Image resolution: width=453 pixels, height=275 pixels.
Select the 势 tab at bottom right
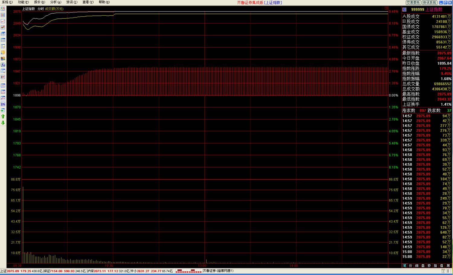(x=429, y=266)
